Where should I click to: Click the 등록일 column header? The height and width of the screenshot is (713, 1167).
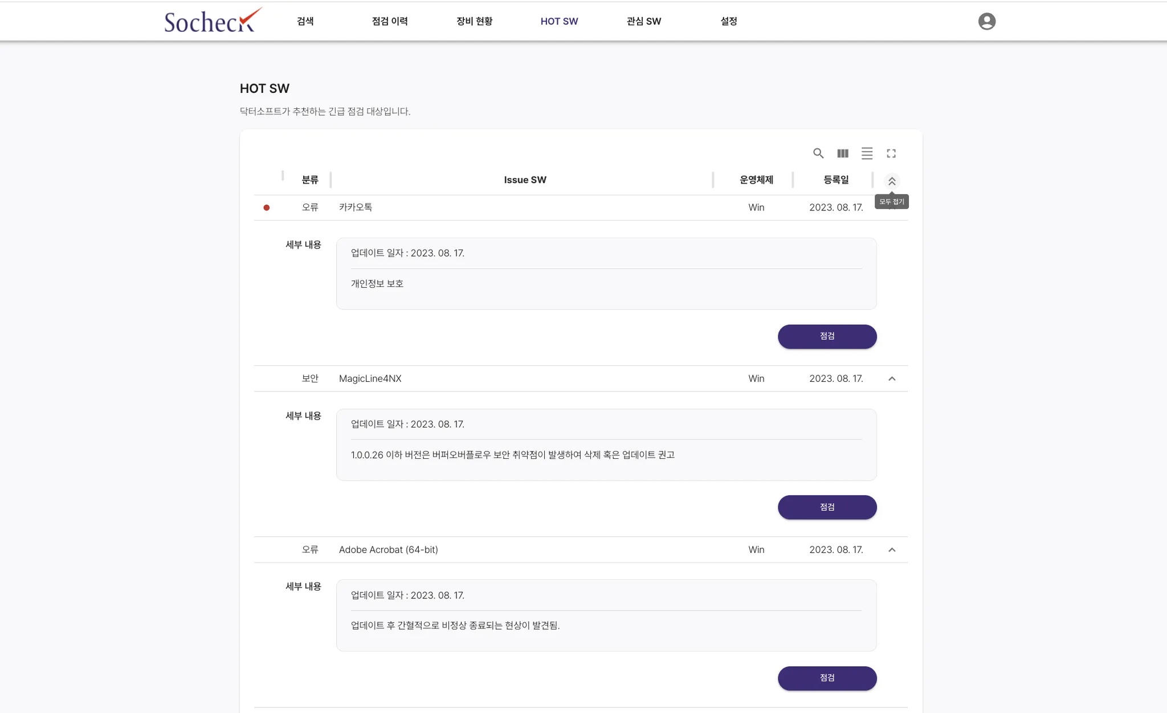coord(835,180)
